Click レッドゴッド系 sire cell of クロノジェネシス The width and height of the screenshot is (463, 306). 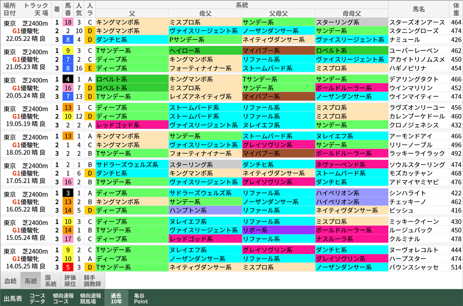[132, 125]
